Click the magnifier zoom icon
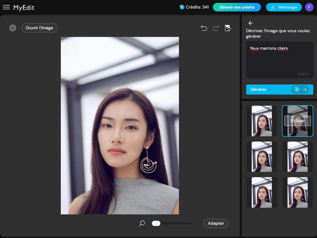The width and height of the screenshot is (317, 238). [142, 223]
